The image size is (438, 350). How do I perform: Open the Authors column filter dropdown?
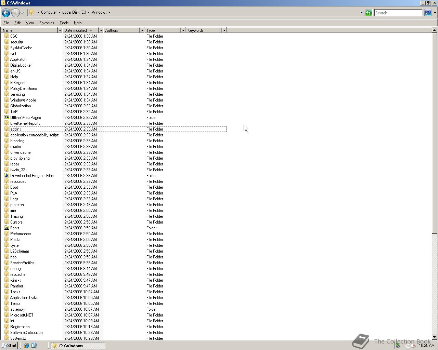pos(142,30)
